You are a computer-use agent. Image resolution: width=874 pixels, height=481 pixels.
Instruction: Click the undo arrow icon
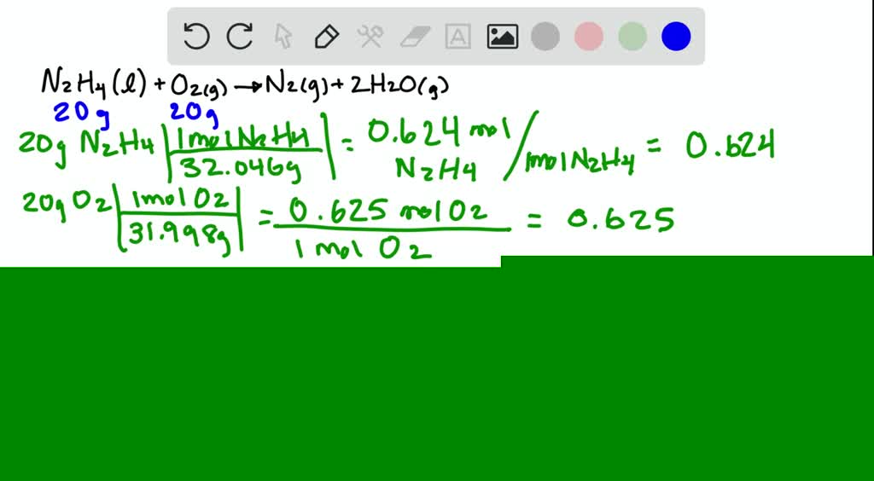tap(196, 37)
